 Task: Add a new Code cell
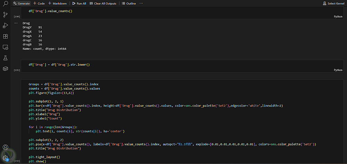coord(39,3)
